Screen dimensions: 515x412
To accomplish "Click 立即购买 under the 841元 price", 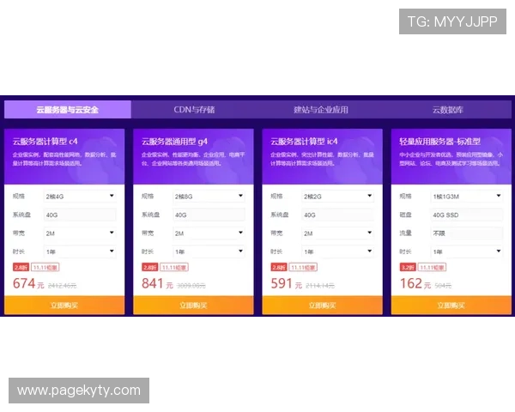I will coord(193,306).
